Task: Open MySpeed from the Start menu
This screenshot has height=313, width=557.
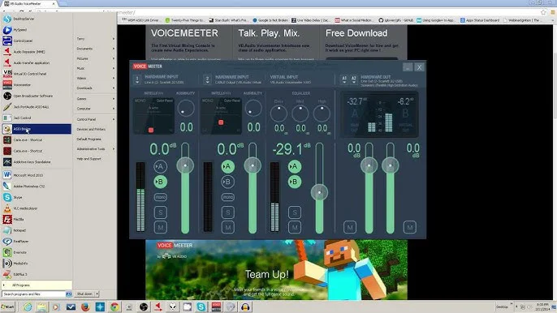Action: (x=37, y=30)
